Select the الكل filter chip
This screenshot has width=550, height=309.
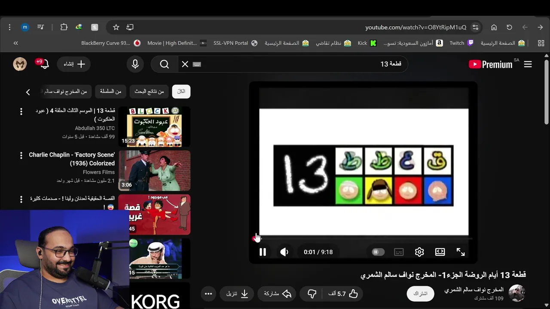(181, 91)
